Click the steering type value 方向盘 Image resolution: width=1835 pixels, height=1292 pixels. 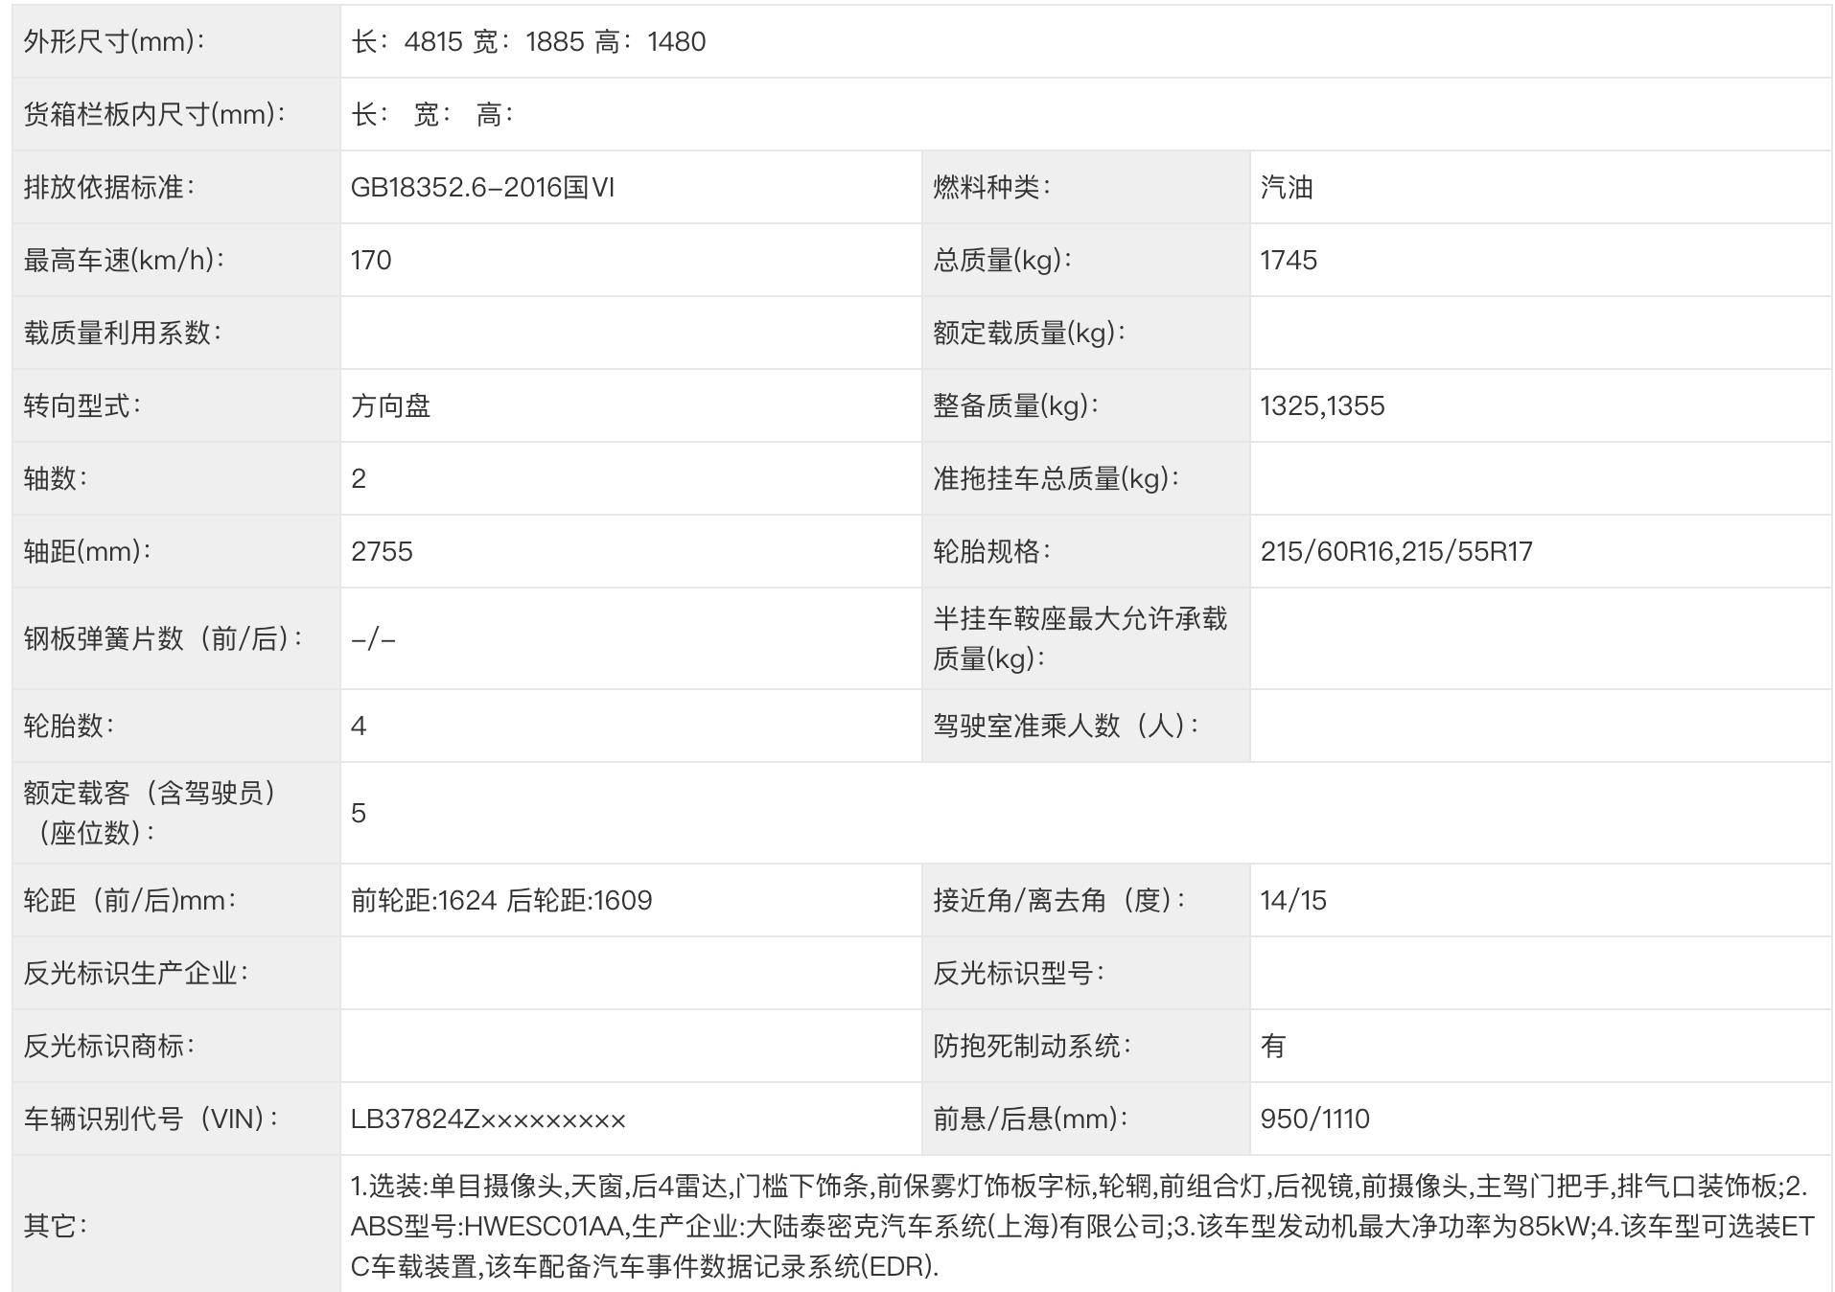click(x=390, y=406)
